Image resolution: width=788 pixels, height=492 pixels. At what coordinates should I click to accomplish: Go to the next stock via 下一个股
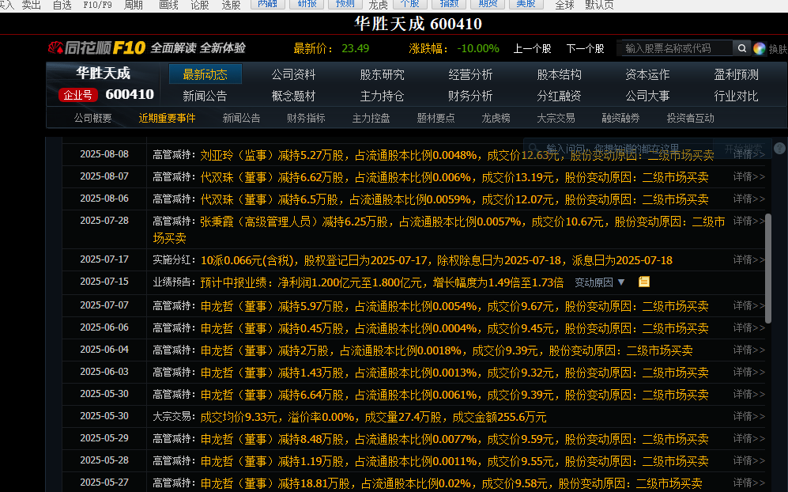(x=585, y=49)
